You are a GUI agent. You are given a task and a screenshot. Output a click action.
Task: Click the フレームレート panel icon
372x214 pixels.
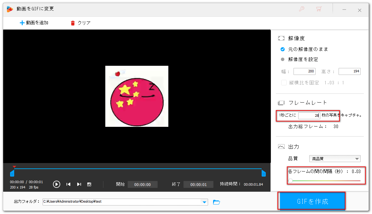pyautogui.click(x=281, y=102)
